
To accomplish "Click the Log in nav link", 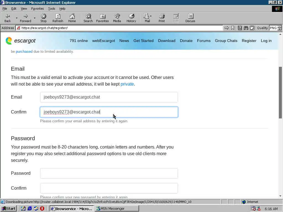I will coord(266,41).
